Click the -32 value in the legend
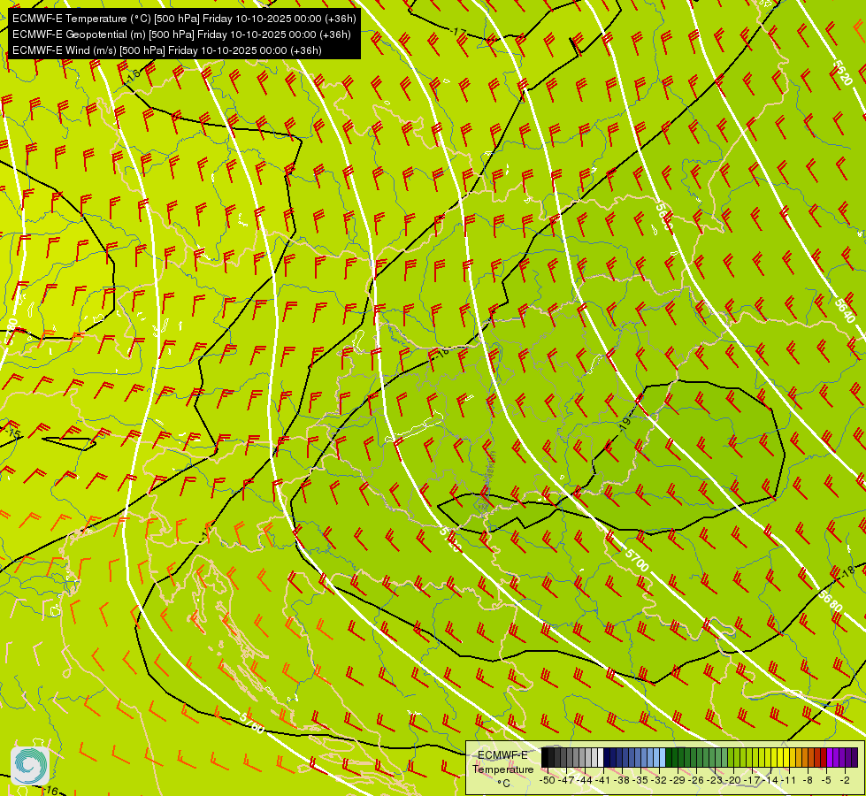 coord(659,781)
